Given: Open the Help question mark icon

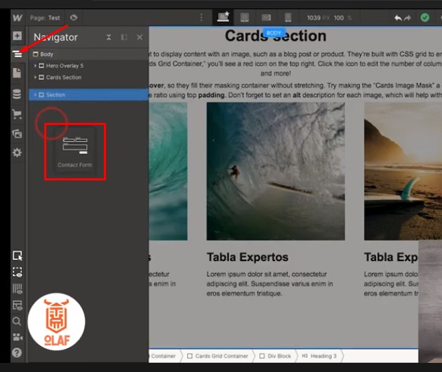Looking at the screenshot, I should 17,353.
